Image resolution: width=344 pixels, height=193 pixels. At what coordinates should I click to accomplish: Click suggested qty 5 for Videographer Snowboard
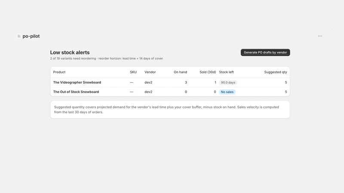click(x=286, y=82)
